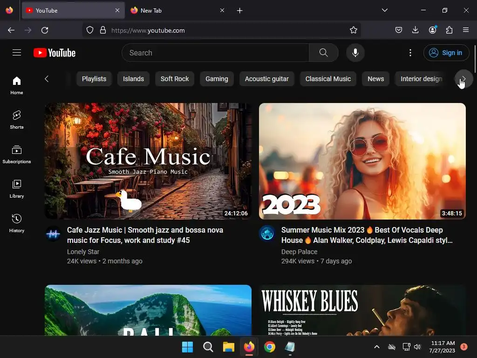Click the Deep Palace channel avatar
Viewport: 477px width, 358px height.
pos(267,234)
